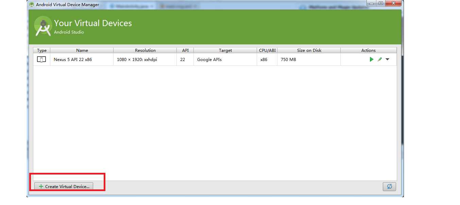The image size is (460, 205).
Task: Click the Android Studio logo in the green header
Action: 43,26
